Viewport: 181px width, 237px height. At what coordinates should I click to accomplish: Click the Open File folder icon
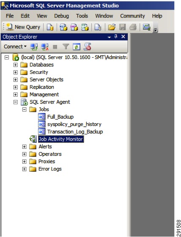click(x=112, y=28)
